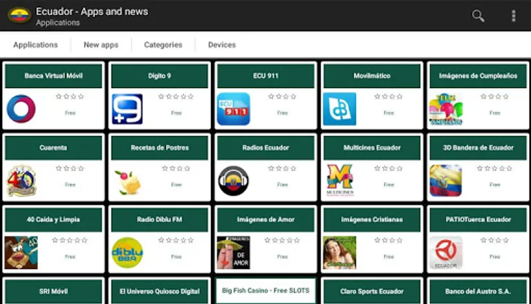The image size is (531, 304).
Task: Open the Categories tab
Action: [x=163, y=45]
